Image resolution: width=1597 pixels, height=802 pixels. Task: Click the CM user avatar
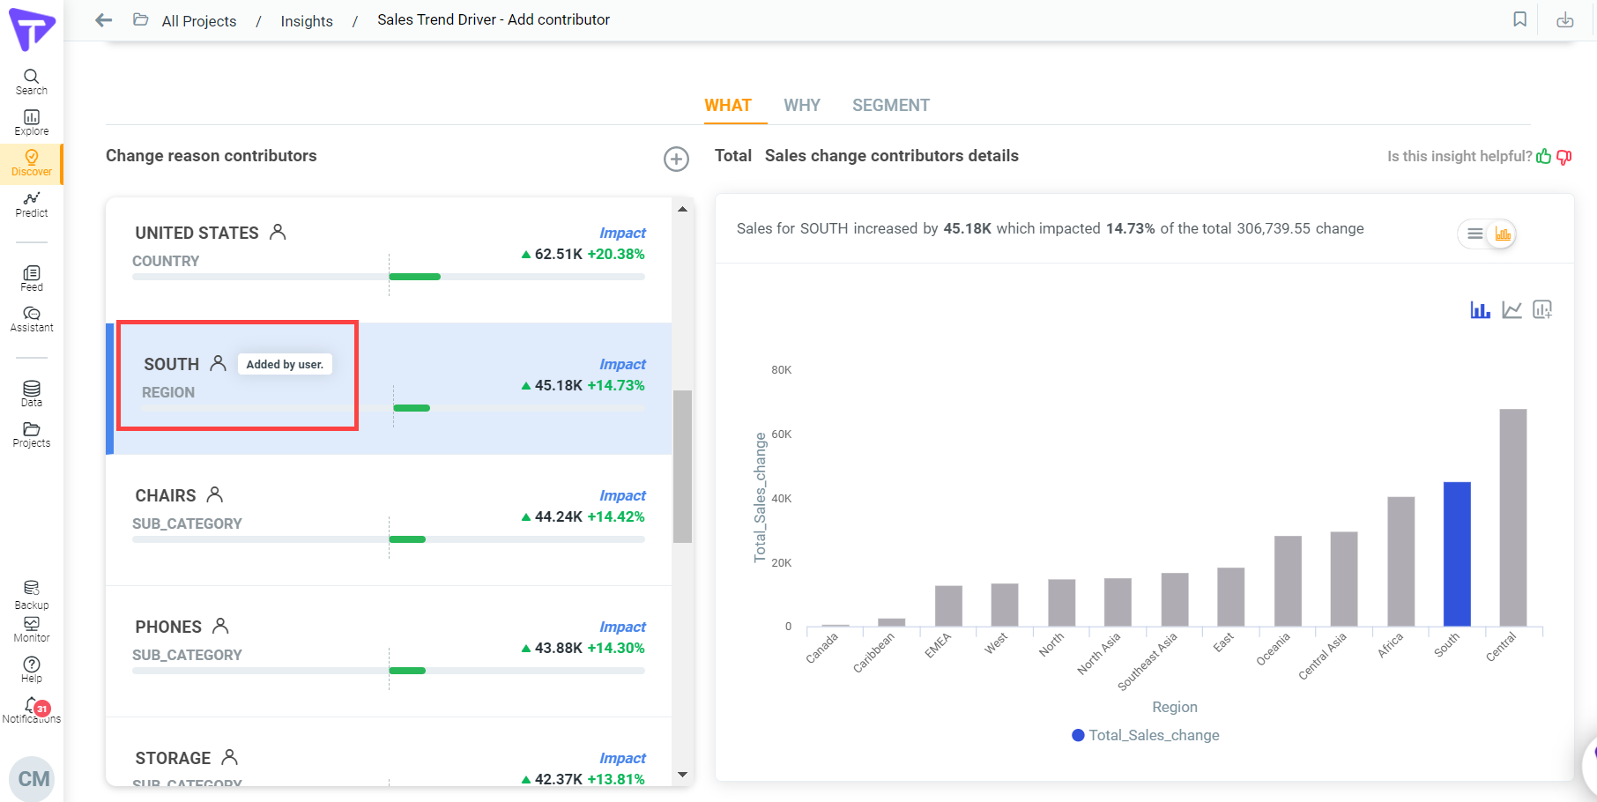click(x=33, y=779)
